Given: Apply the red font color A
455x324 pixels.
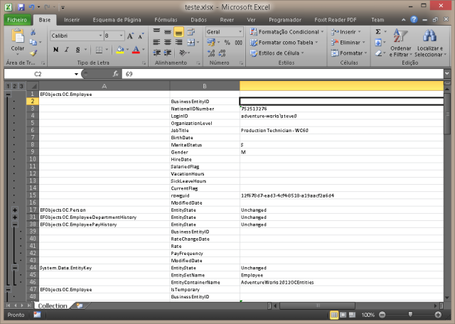Looking at the screenshot, I should click(136, 50).
